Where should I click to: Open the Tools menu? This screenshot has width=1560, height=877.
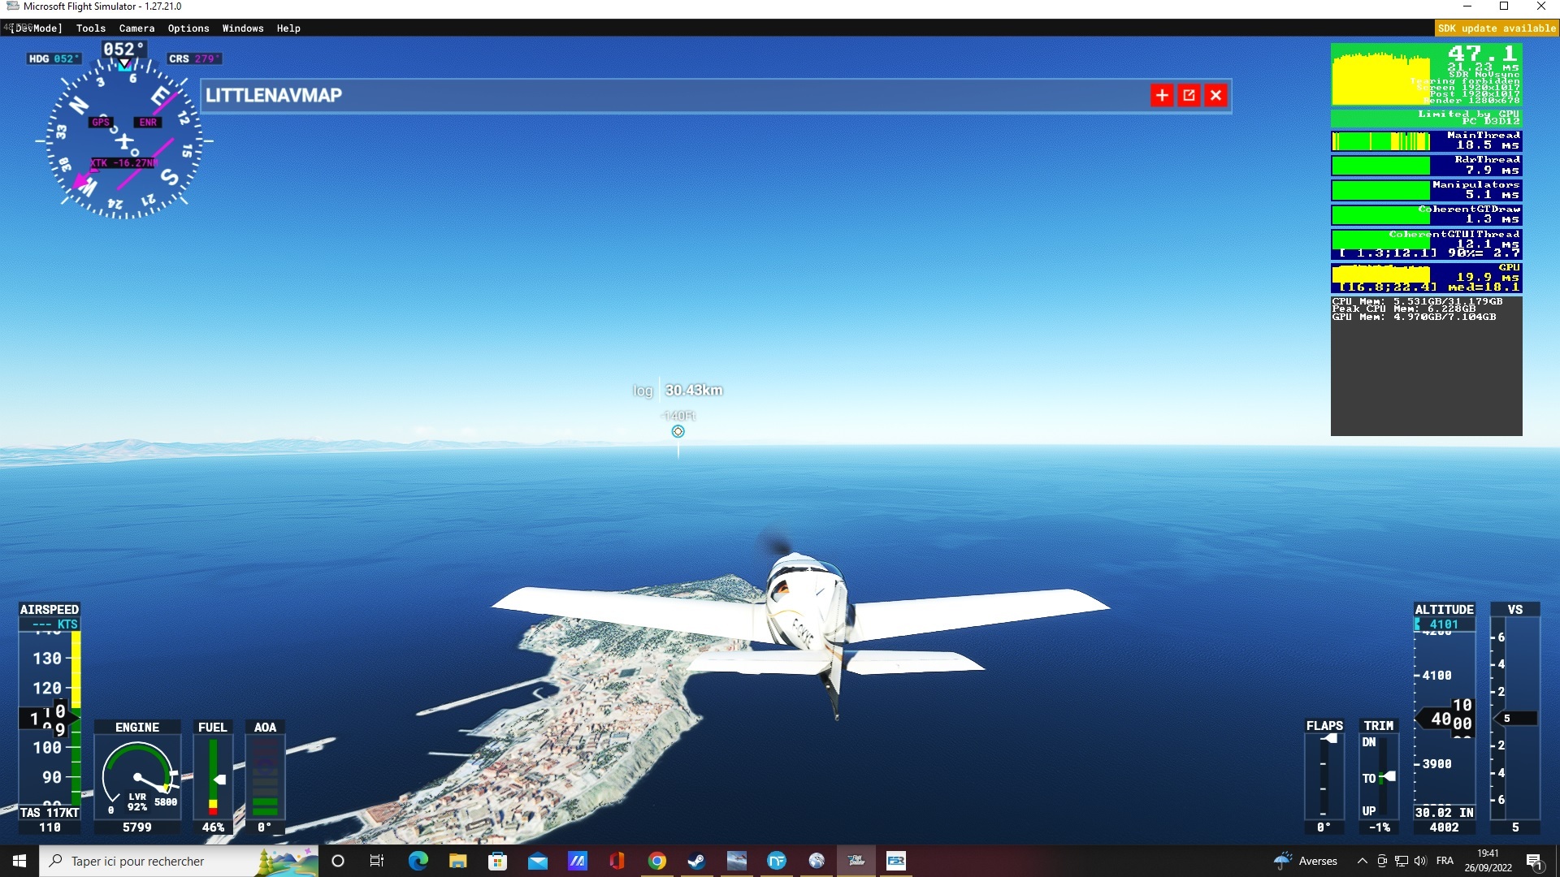91,28
